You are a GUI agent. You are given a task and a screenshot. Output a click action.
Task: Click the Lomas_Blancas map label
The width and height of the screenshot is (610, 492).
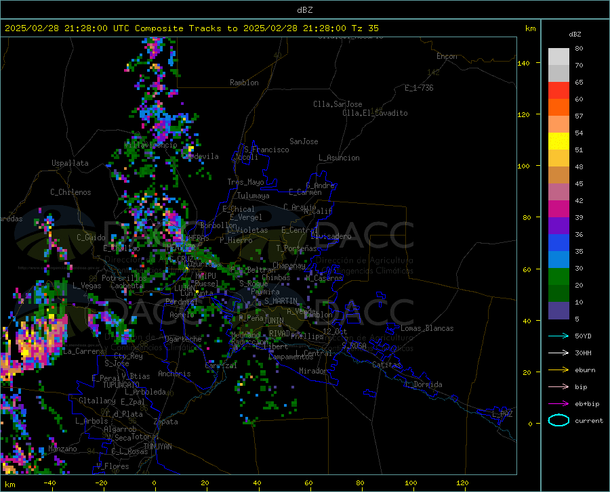(427, 328)
